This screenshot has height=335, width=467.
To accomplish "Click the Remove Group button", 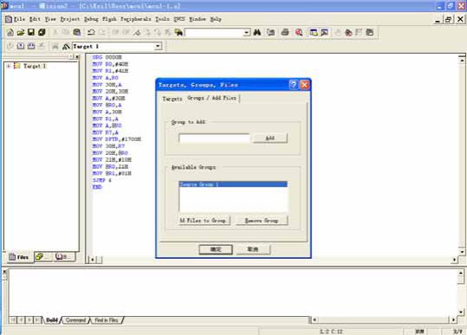I will (x=262, y=221).
